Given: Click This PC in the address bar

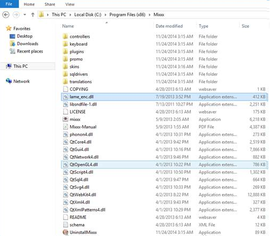Looking at the screenshot, I should click(59, 15).
